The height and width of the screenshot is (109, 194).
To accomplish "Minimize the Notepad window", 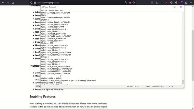I will [168, 7].
